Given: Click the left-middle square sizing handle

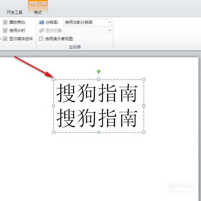Looking at the screenshot, I should (54, 106).
